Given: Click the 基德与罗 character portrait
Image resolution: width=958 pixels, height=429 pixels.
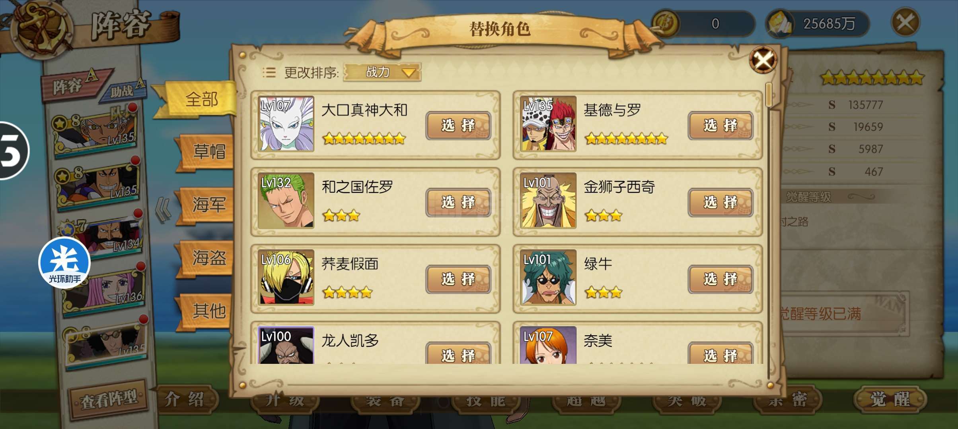Looking at the screenshot, I should tap(548, 124).
